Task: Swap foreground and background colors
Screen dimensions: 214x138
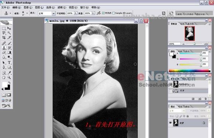Action: [10, 82]
